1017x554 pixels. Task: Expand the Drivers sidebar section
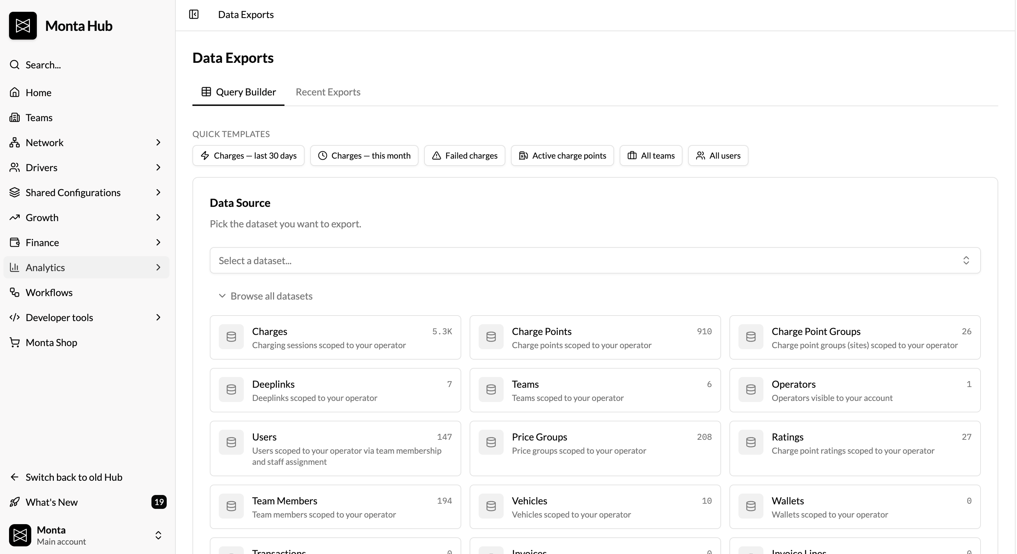click(86, 167)
